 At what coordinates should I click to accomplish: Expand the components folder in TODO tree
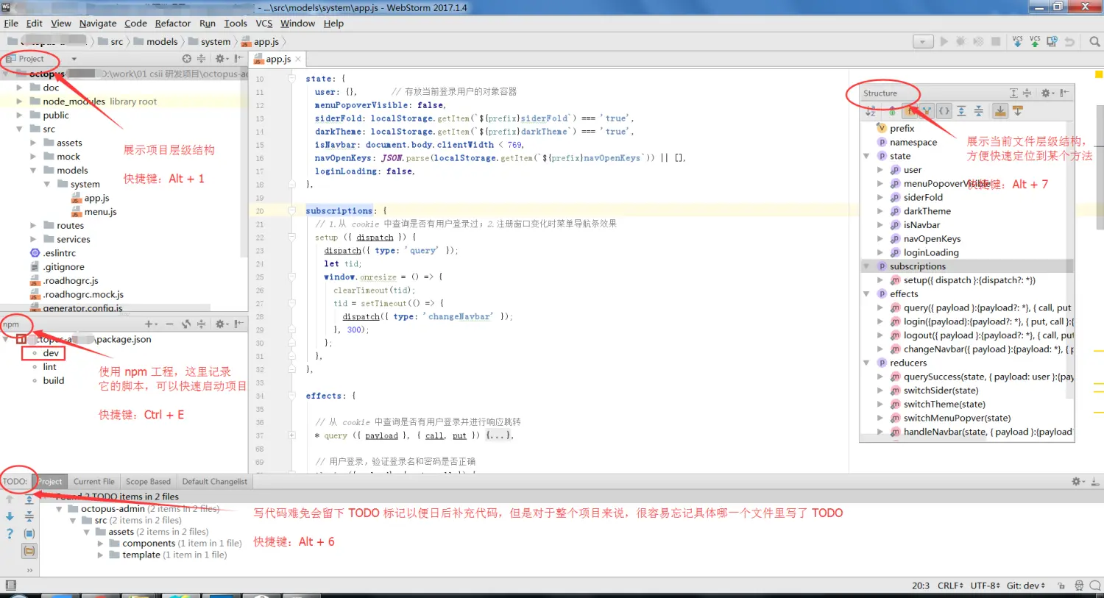[101, 544]
